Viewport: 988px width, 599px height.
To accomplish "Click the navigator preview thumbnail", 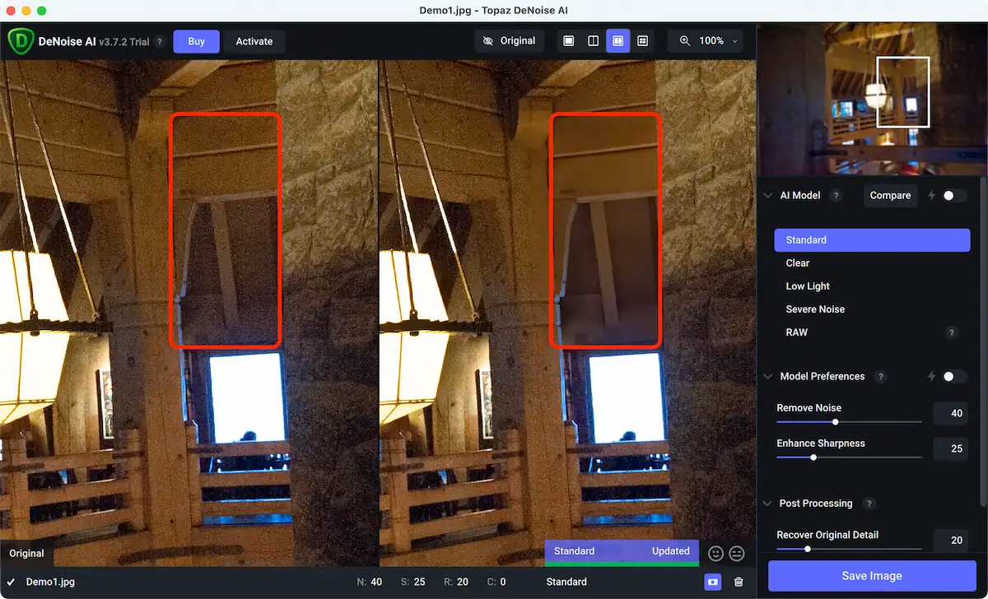I will click(872, 99).
